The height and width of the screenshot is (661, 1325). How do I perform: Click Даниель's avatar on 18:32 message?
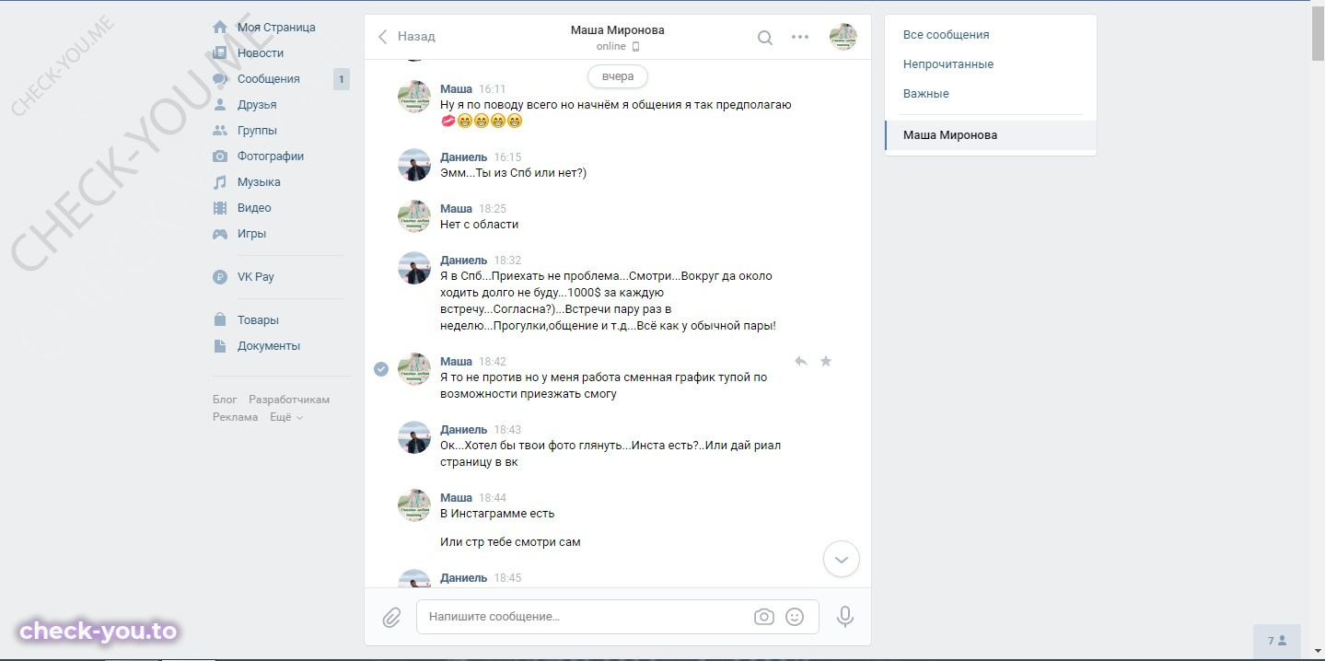(414, 268)
